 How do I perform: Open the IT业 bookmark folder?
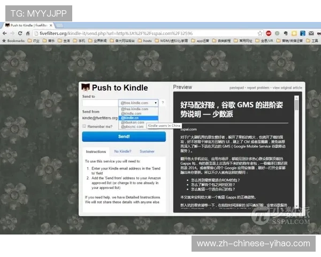(34, 41)
